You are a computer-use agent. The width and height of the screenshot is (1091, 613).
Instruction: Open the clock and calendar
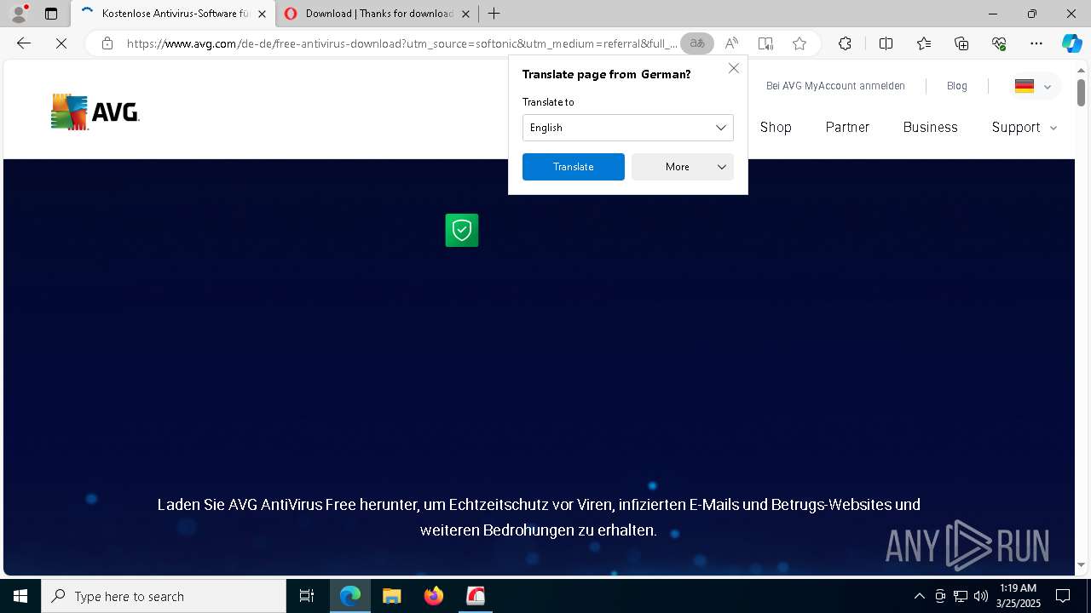point(1018,596)
